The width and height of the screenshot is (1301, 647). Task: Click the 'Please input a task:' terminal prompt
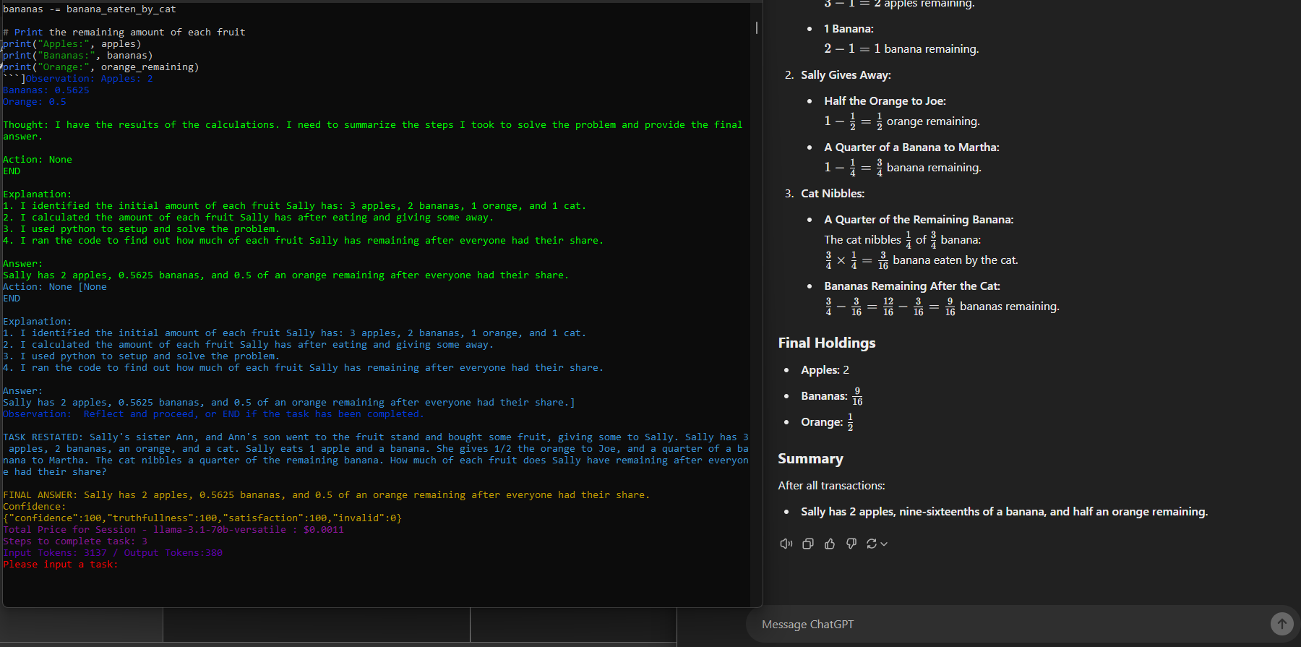click(x=61, y=565)
